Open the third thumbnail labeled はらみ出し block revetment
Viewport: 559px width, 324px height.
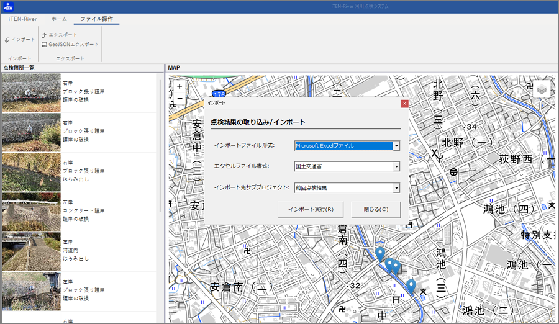coord(32,172)
